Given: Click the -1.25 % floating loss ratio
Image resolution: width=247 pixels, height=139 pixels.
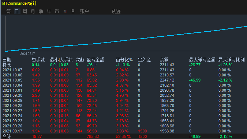Looking at the screenshot, I should click(x=225, y=65).
